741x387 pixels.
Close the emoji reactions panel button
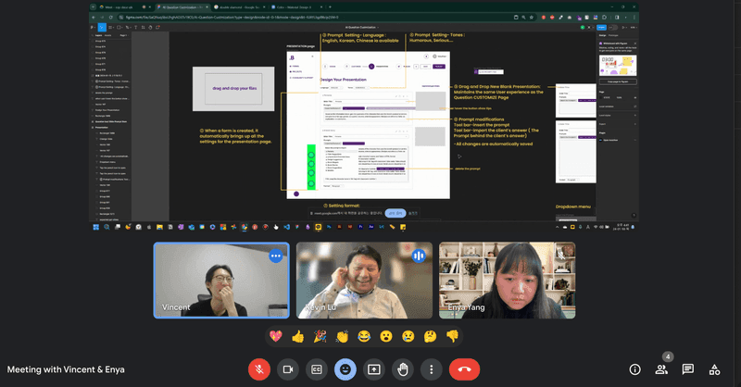point(345,368)
